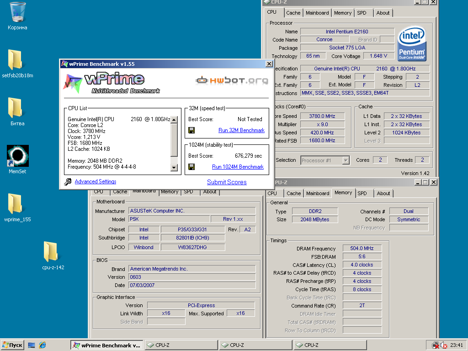This screenshot has width=468, height=351.
Task: Click the Advanced Settings key icon
Action: pyautogui.click(x=68, y=181)
